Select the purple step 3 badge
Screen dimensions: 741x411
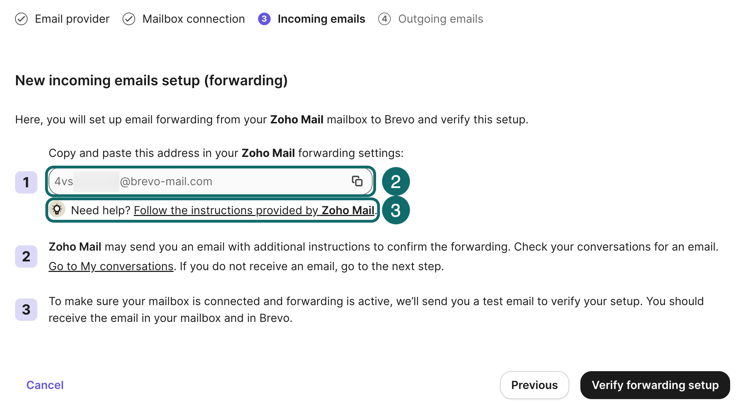tap(26, 309)
